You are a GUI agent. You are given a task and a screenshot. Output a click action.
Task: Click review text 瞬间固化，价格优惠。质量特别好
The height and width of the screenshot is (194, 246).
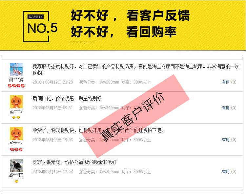click(x=67, y=99)
